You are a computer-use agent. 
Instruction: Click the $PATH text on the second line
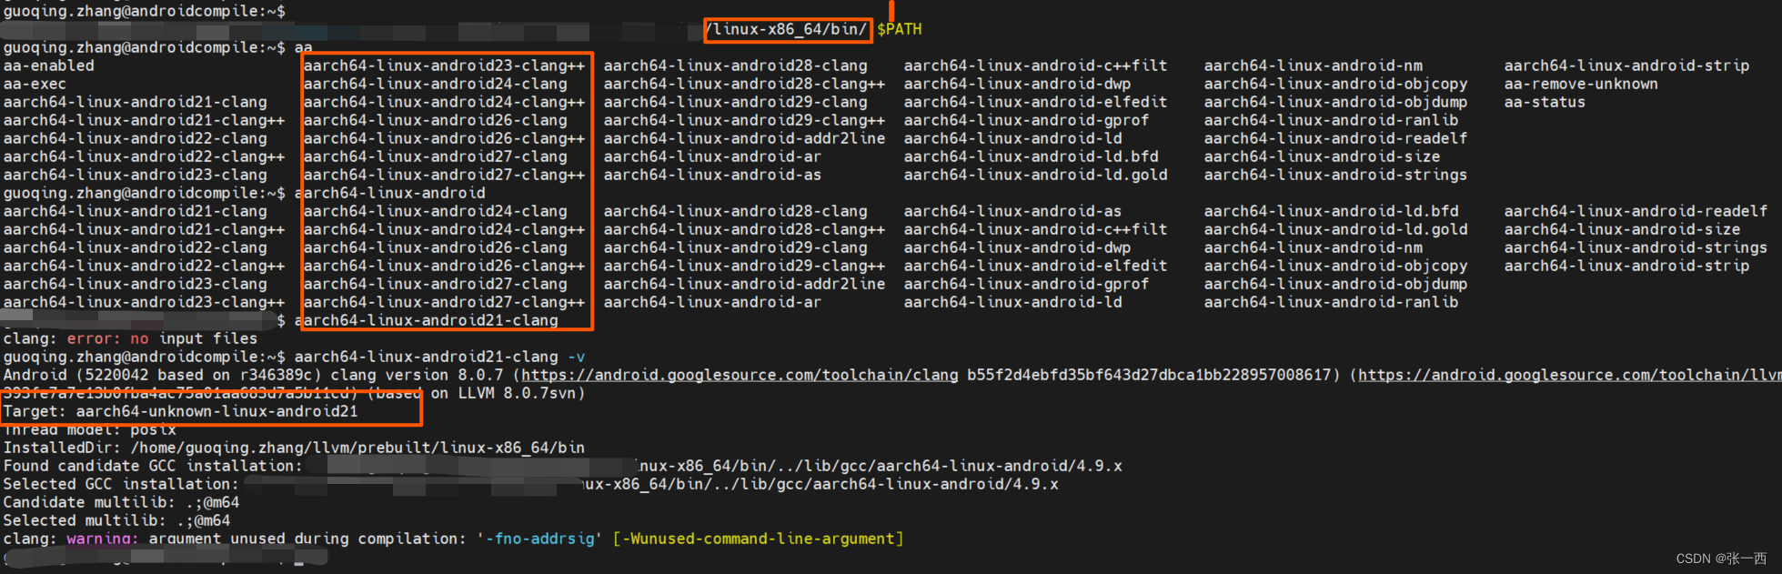click(900, 29)
